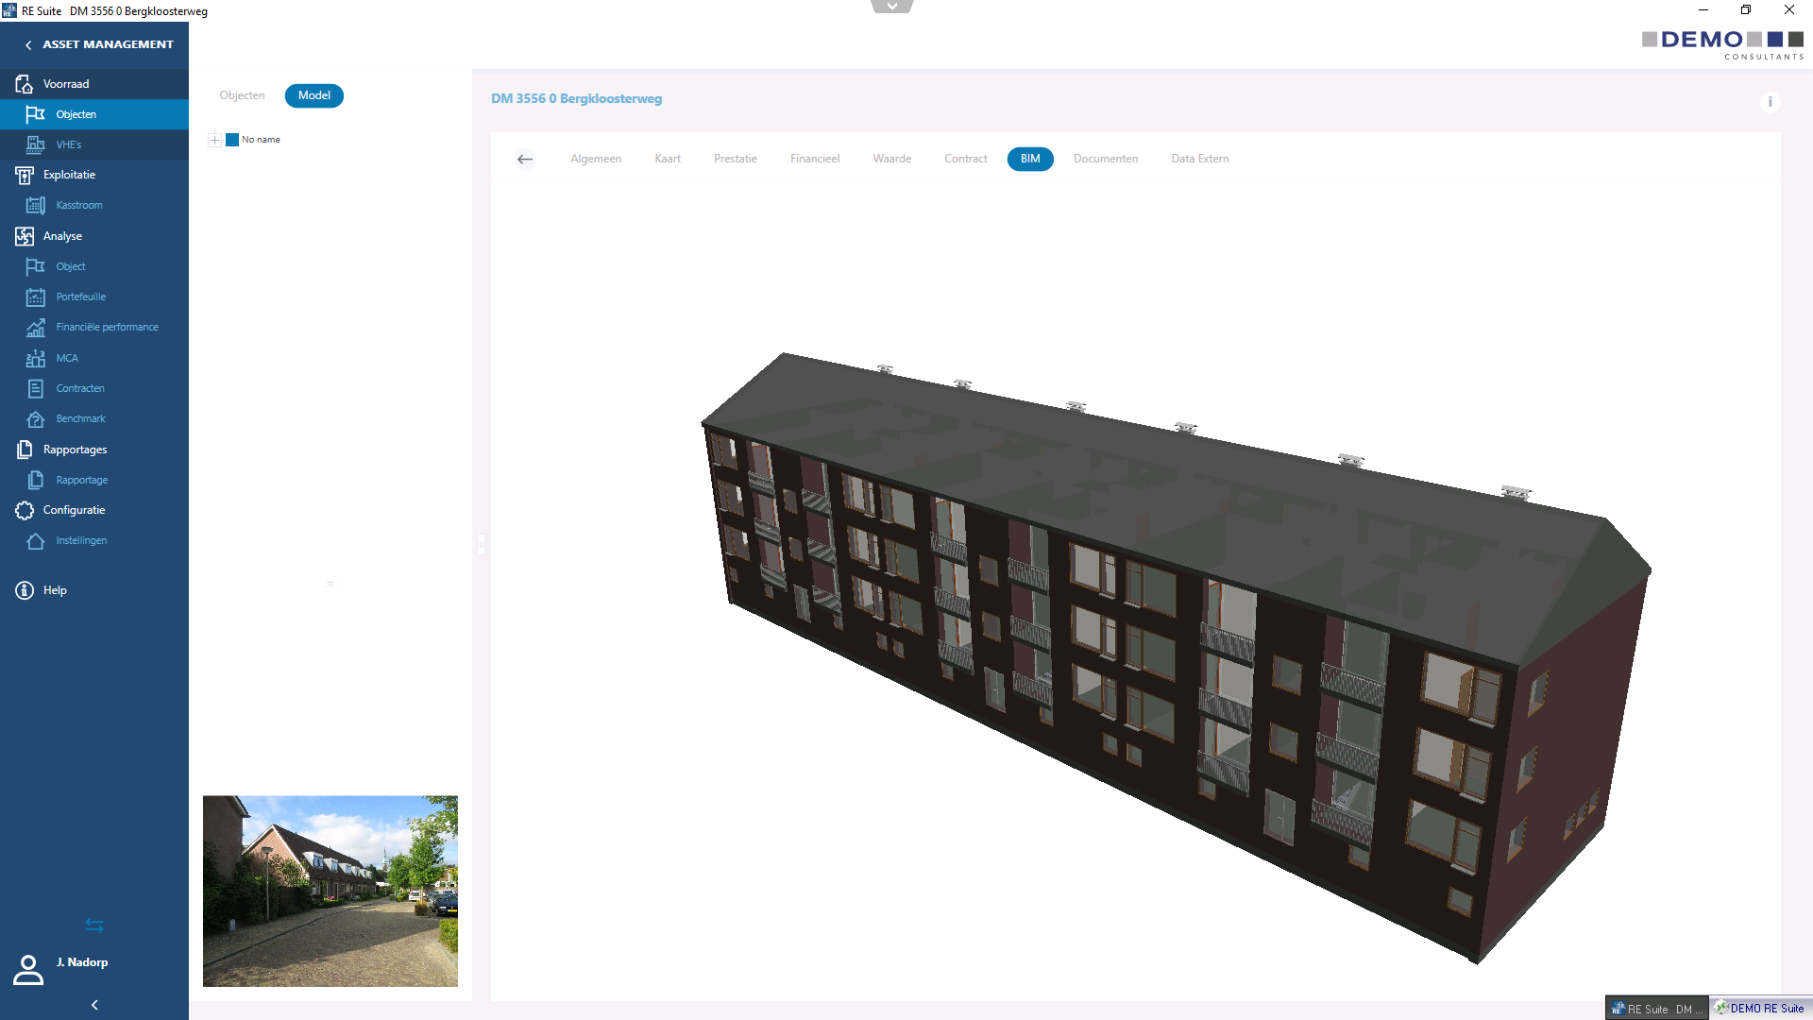Click Asset Management back link

(x=99, y=44)
